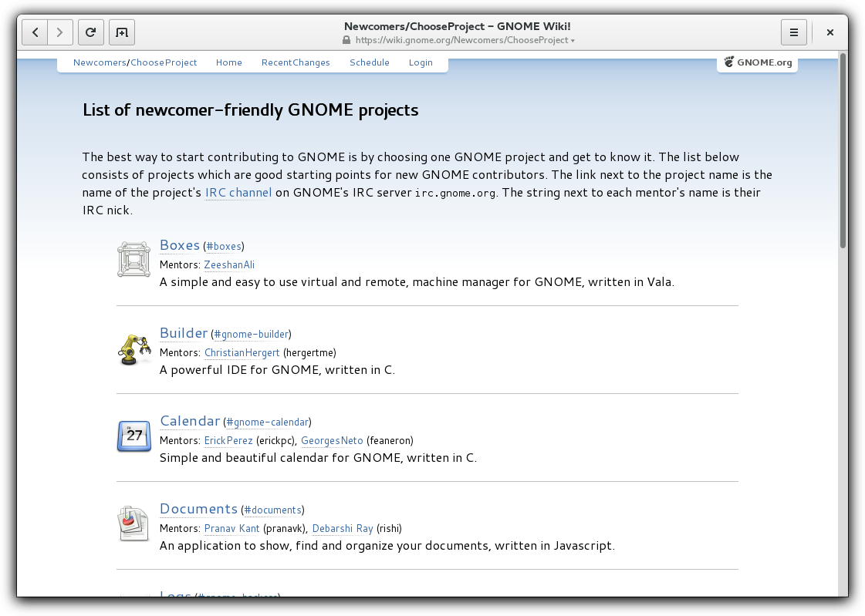Click the "(rishi)" IRC nick text
Viewport: 865px width, 616px height.
(390, 528)
